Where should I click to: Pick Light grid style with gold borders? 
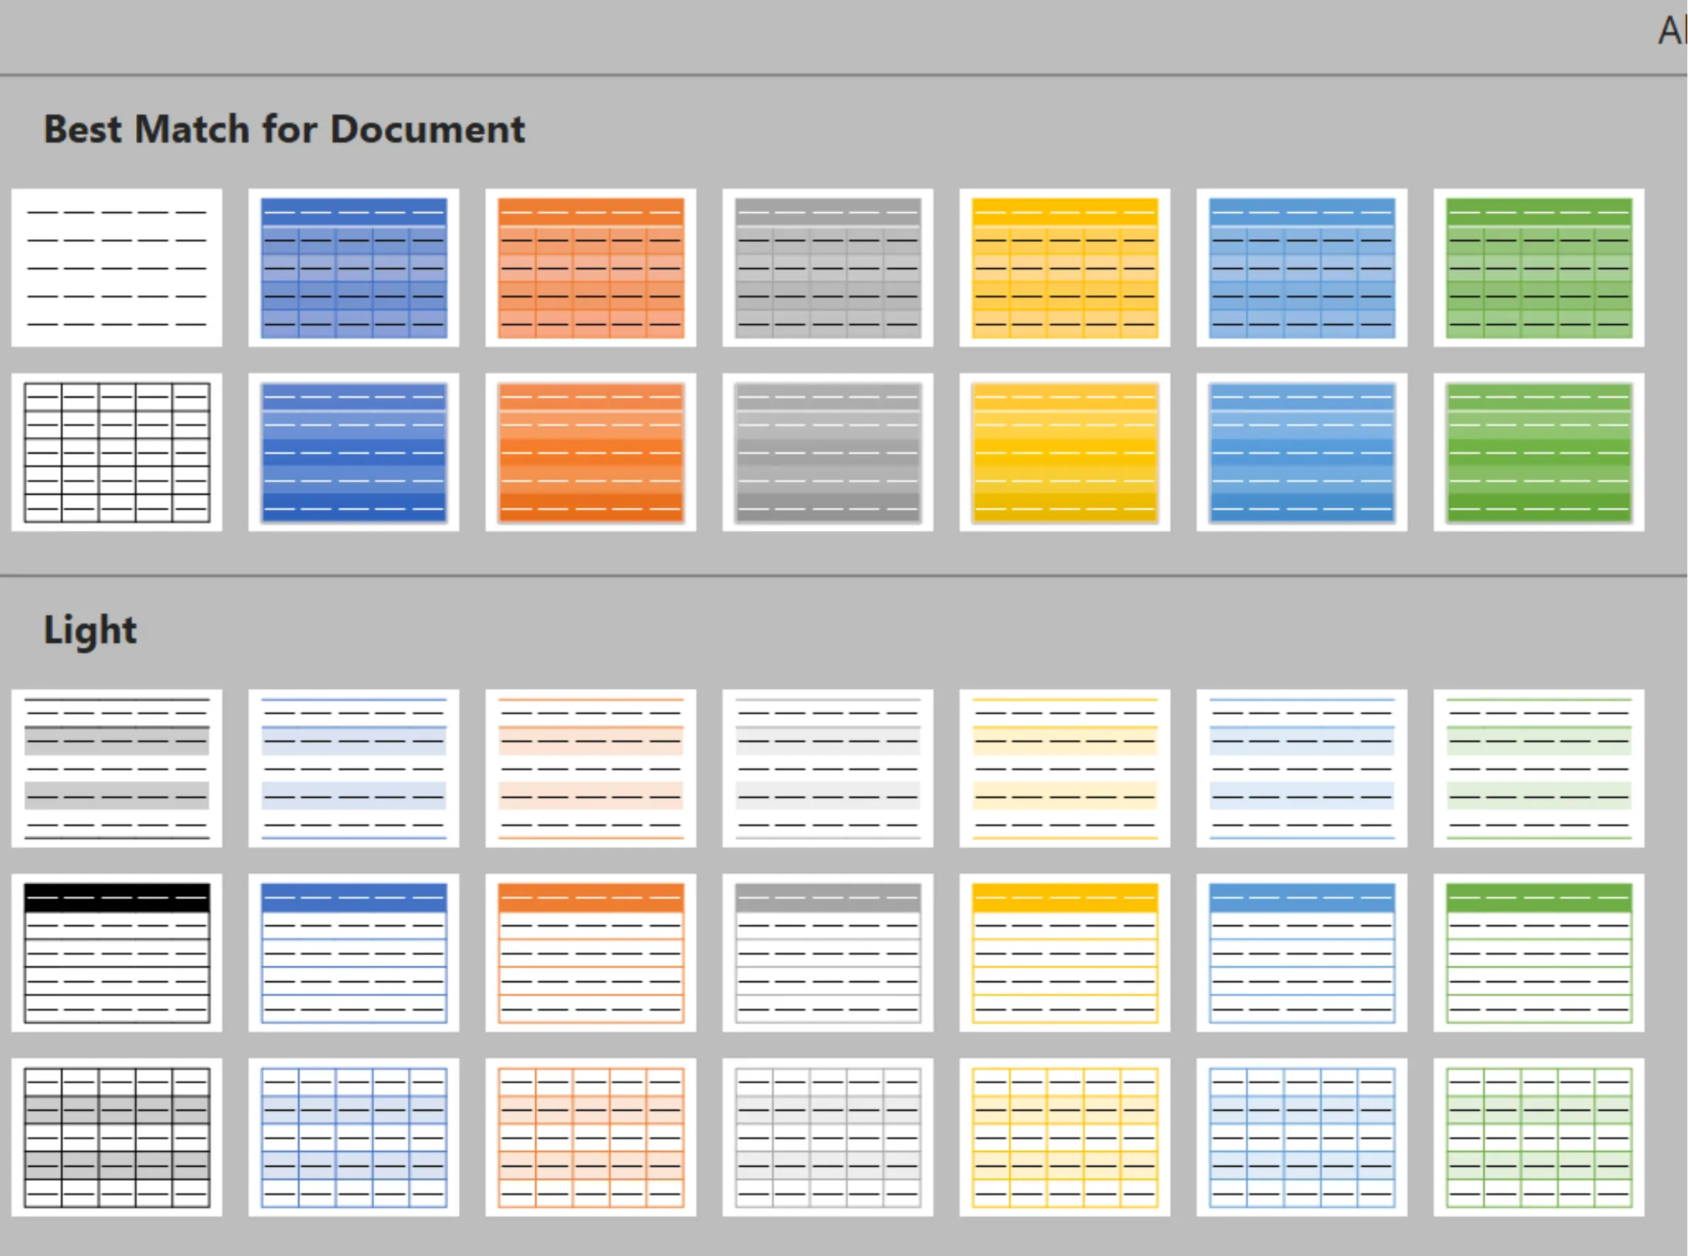pos(1065,1137)
